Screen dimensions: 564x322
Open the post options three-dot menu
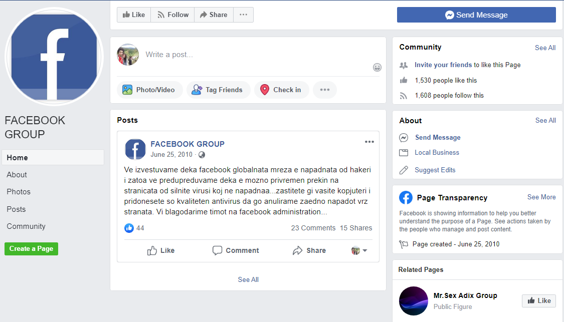click(369, 142)
